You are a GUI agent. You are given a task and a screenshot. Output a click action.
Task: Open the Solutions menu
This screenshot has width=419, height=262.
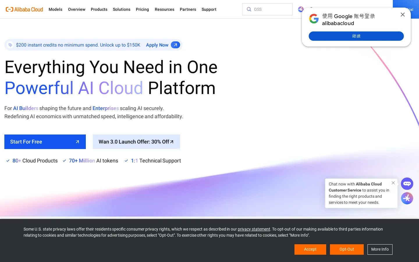point(122,9)
